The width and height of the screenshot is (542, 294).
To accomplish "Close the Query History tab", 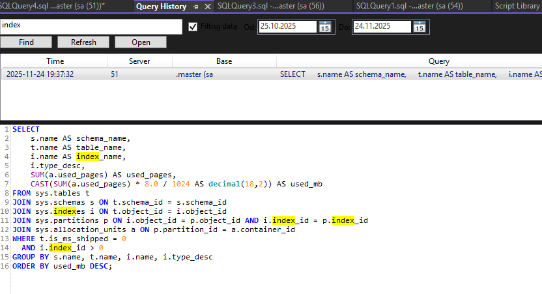I will click(x=207, y=7).
